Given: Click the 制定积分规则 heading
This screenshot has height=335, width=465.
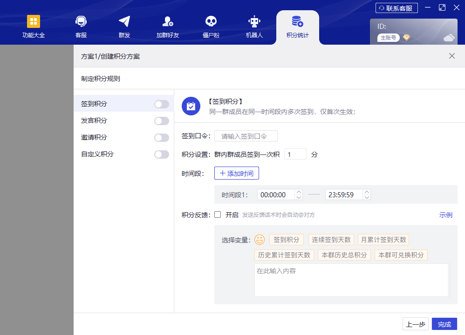Looking at the screenshot, I should coord(101,79).
